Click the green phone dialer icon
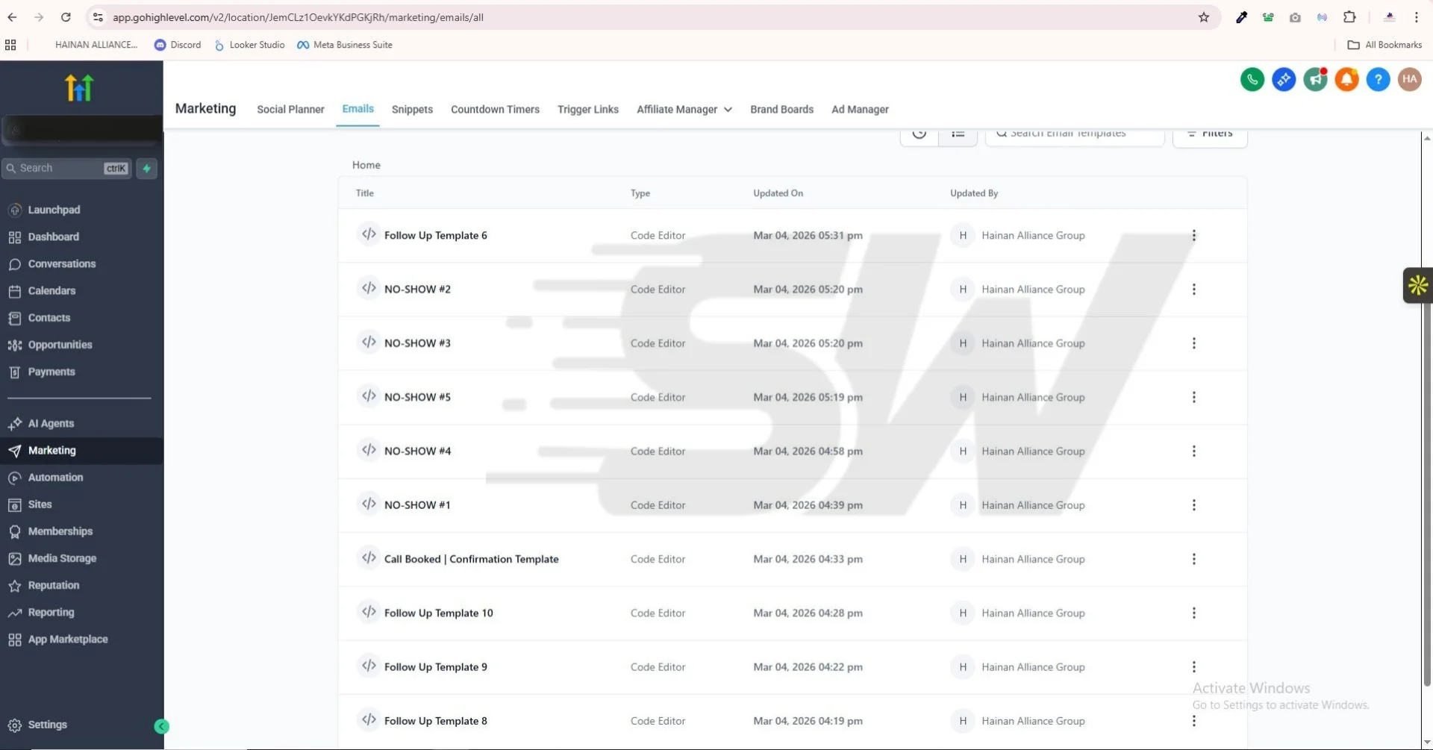This screenshot has width=1433, height=750. pos(1252,79)
